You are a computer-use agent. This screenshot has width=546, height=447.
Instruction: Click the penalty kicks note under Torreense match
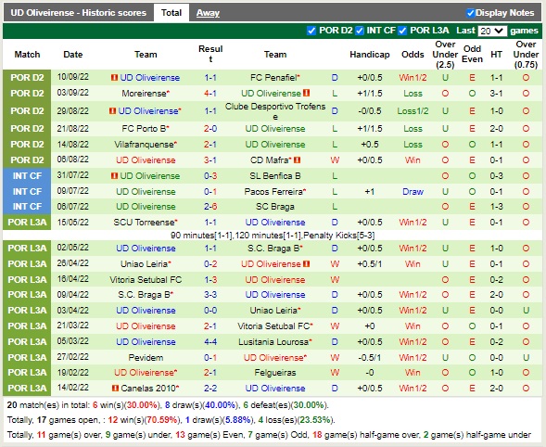(x=273, y=236)
